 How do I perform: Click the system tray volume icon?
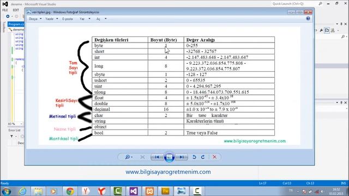[x=322, y=191]
